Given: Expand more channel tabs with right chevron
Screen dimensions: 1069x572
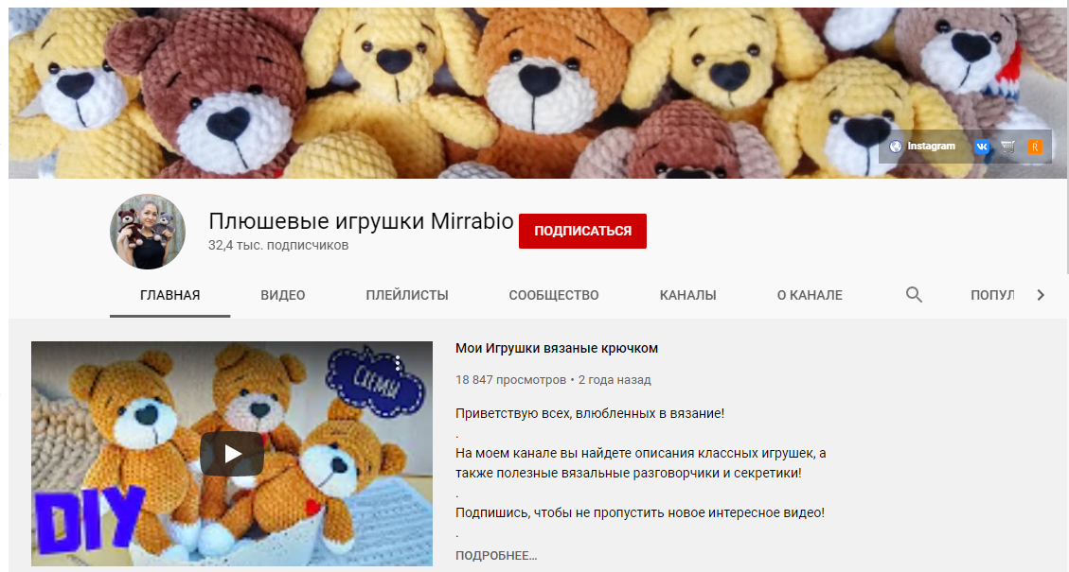Looking at the screenshot, I should tap(1041, 295).
